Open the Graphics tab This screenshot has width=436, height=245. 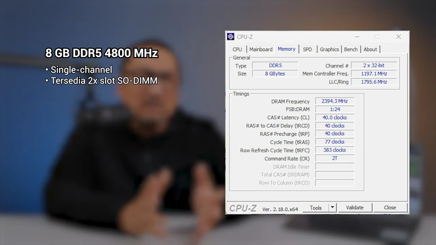(x=329, y=49)
